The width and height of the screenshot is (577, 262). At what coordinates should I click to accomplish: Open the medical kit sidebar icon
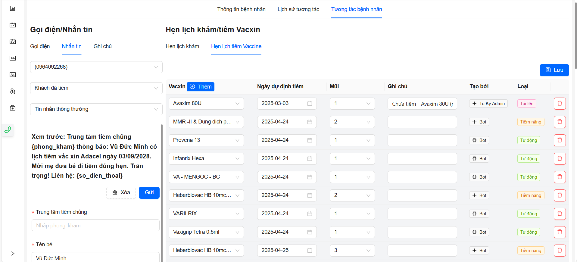coord(13,108)
